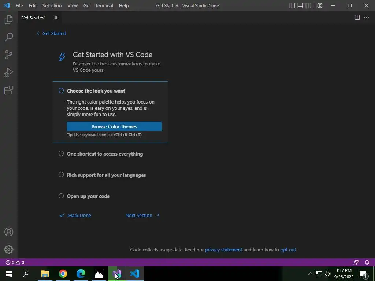Click the Mark Done link
This screenshot has height=281, width=375.
(x=75, y=215)
